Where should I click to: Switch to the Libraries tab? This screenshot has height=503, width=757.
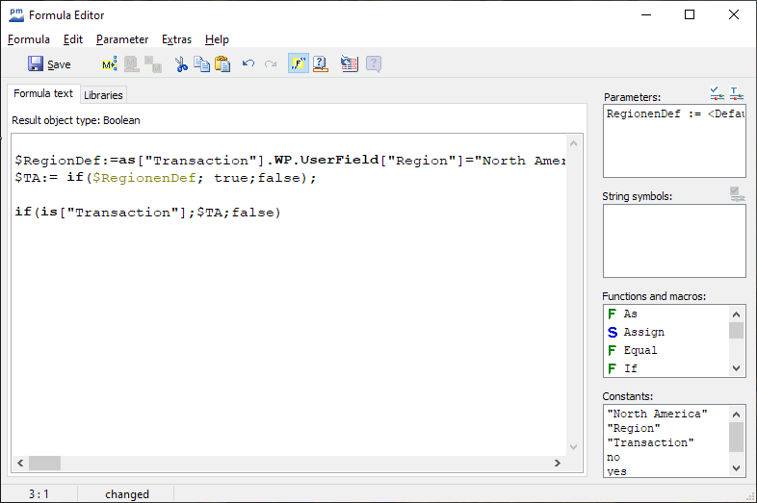tap(103, 95)
